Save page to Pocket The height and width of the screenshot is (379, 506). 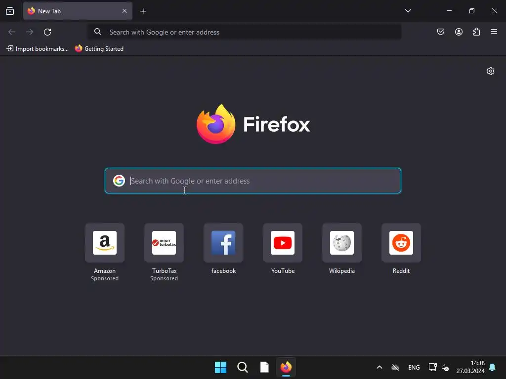point(440,32)
